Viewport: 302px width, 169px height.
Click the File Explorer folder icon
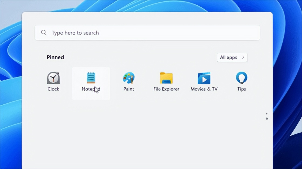click(x=166, y=78)
